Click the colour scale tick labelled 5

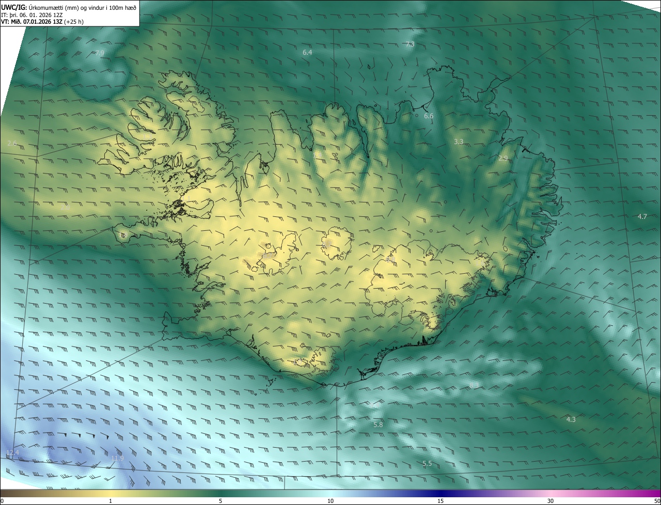pyautogui.click(x=221, y=501)
